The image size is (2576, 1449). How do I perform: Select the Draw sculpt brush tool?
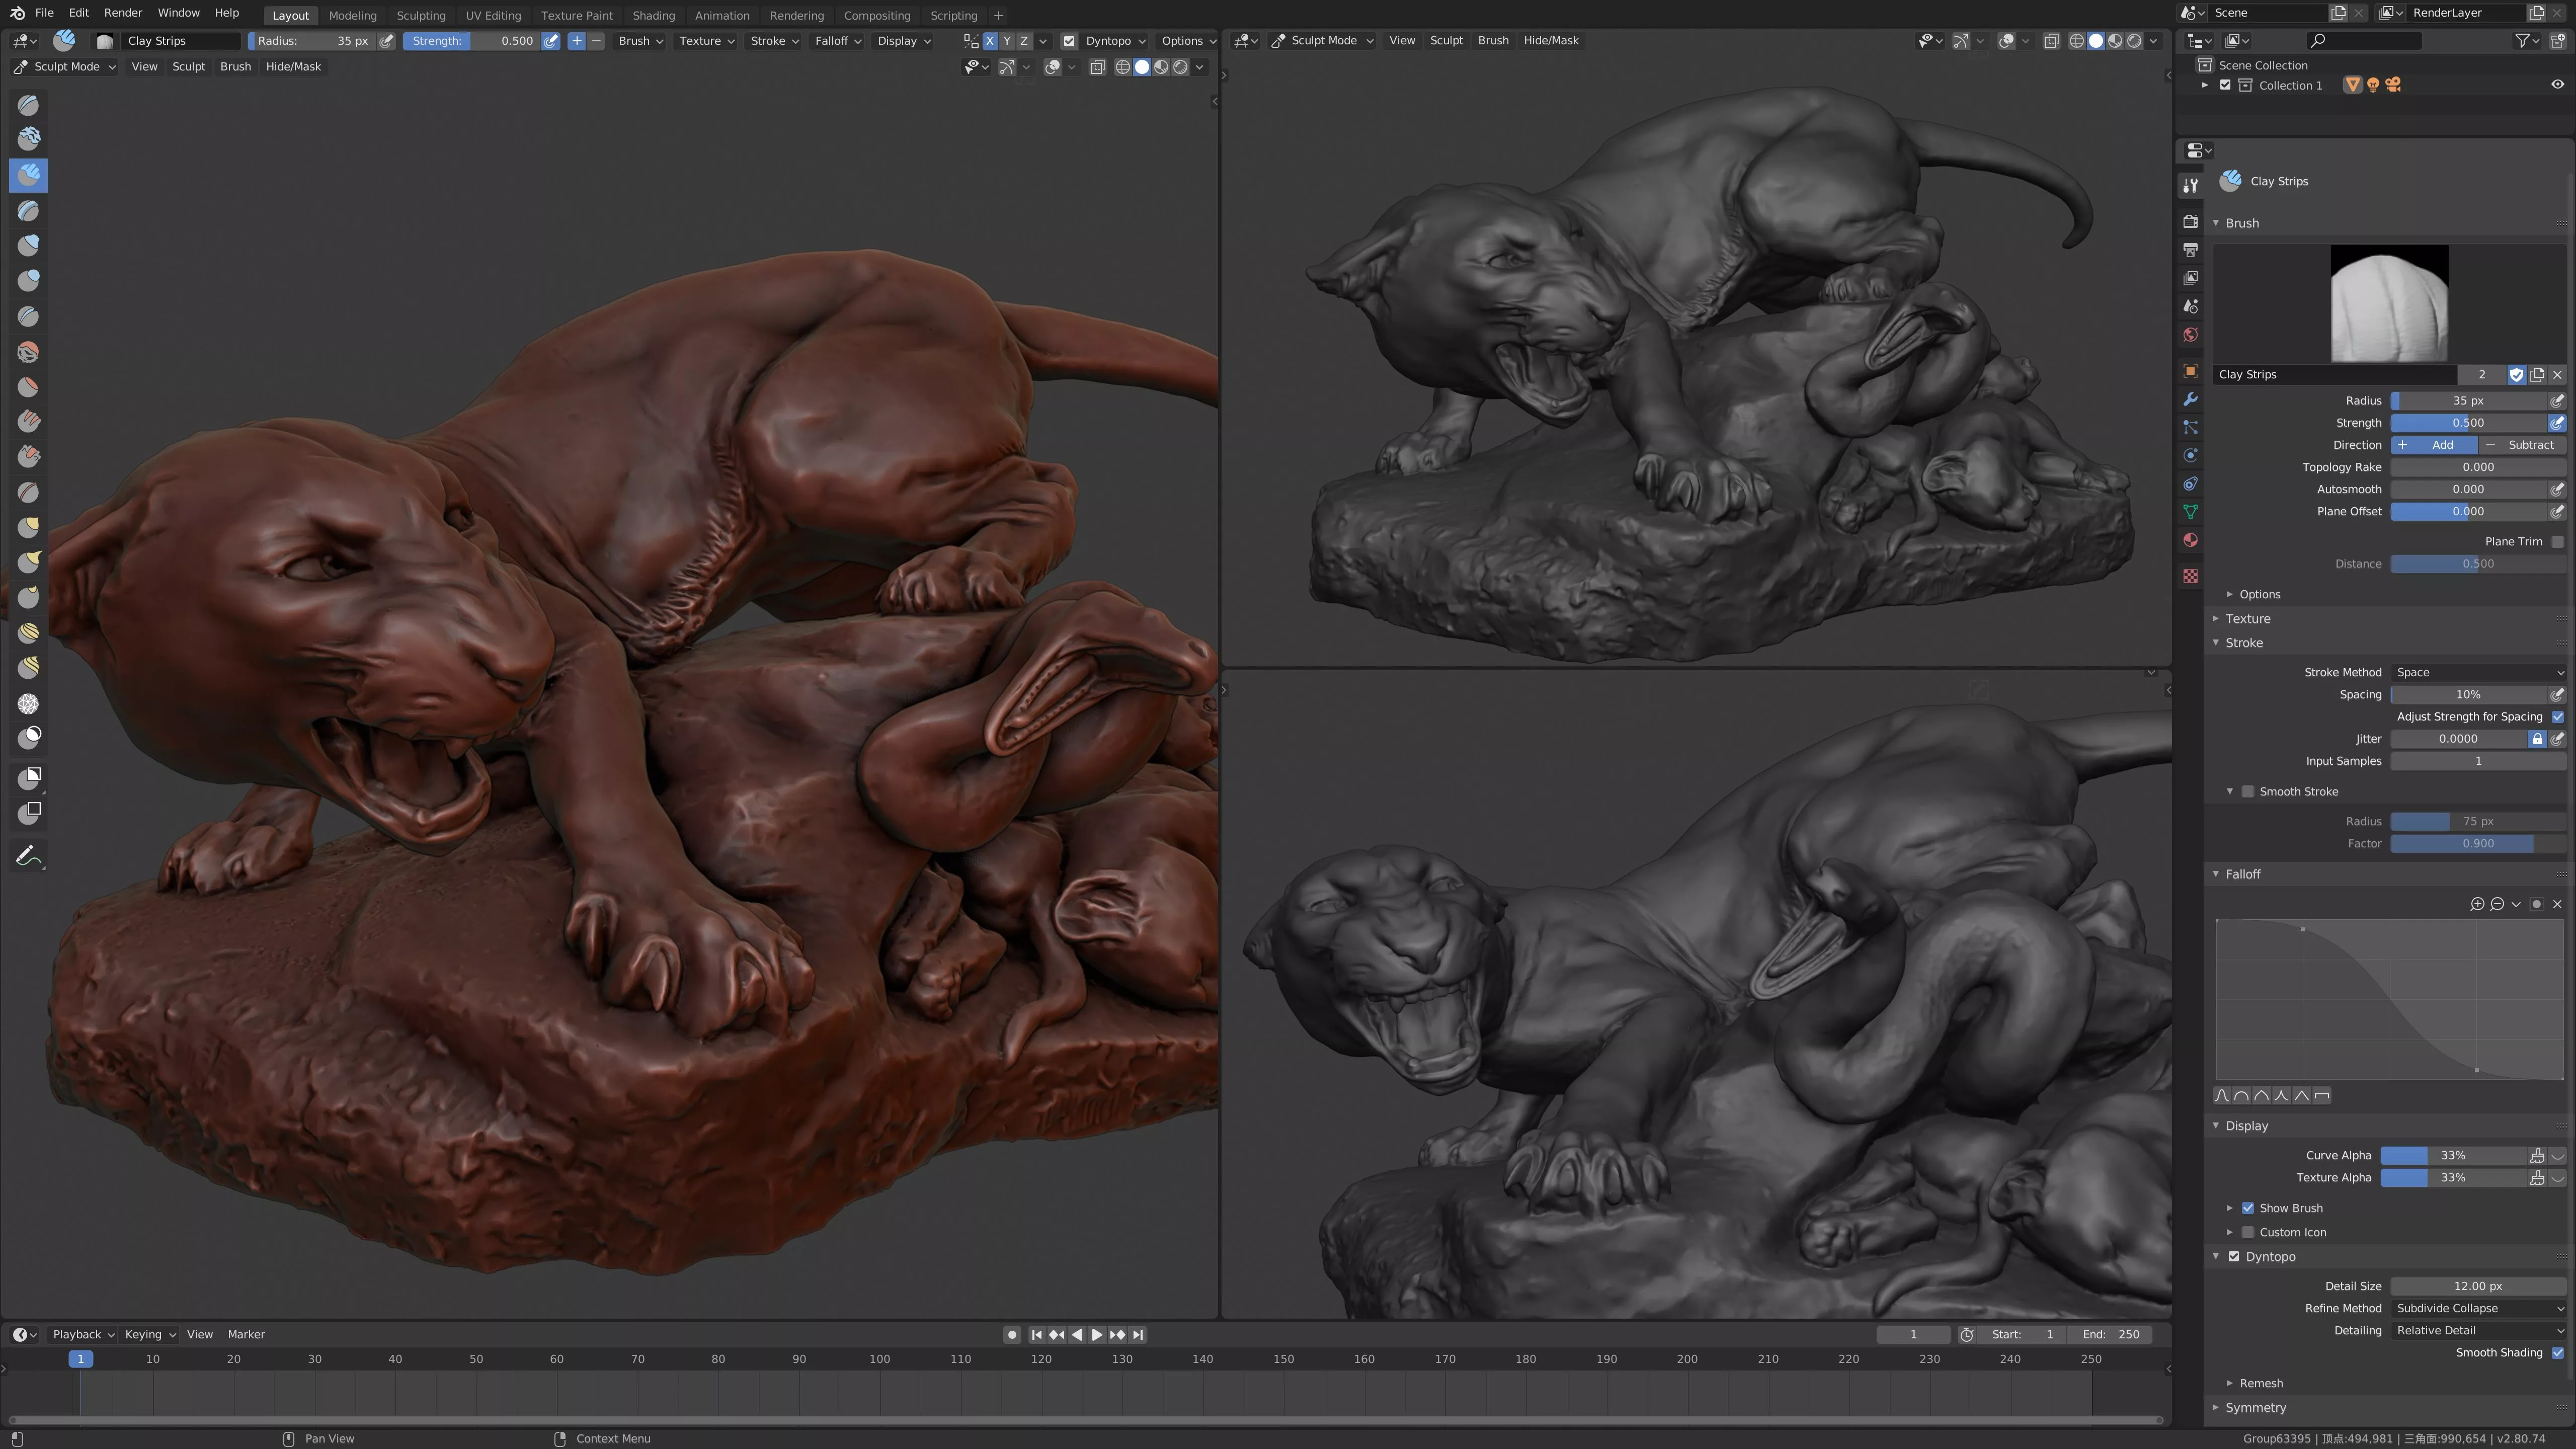pos(28,105)
